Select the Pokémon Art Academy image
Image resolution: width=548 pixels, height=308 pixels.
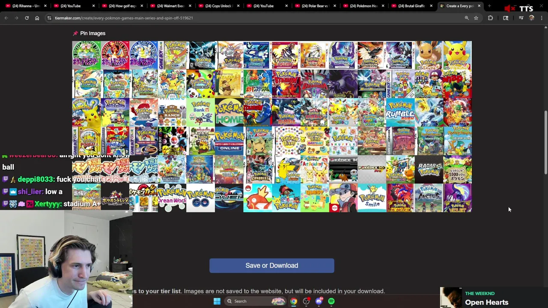click(315, 169)
